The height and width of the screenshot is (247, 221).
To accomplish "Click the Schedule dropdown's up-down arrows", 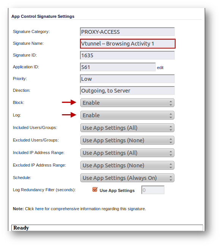I will click(171, 178).
